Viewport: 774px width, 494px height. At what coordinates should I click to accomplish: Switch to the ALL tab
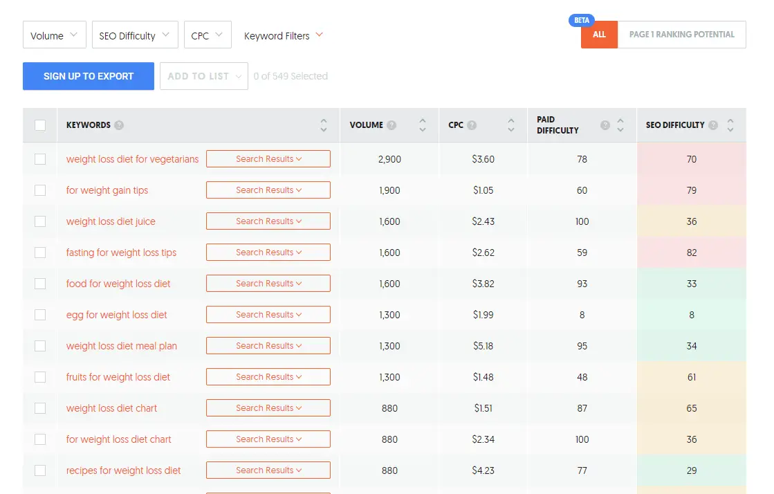coord(599,35)
